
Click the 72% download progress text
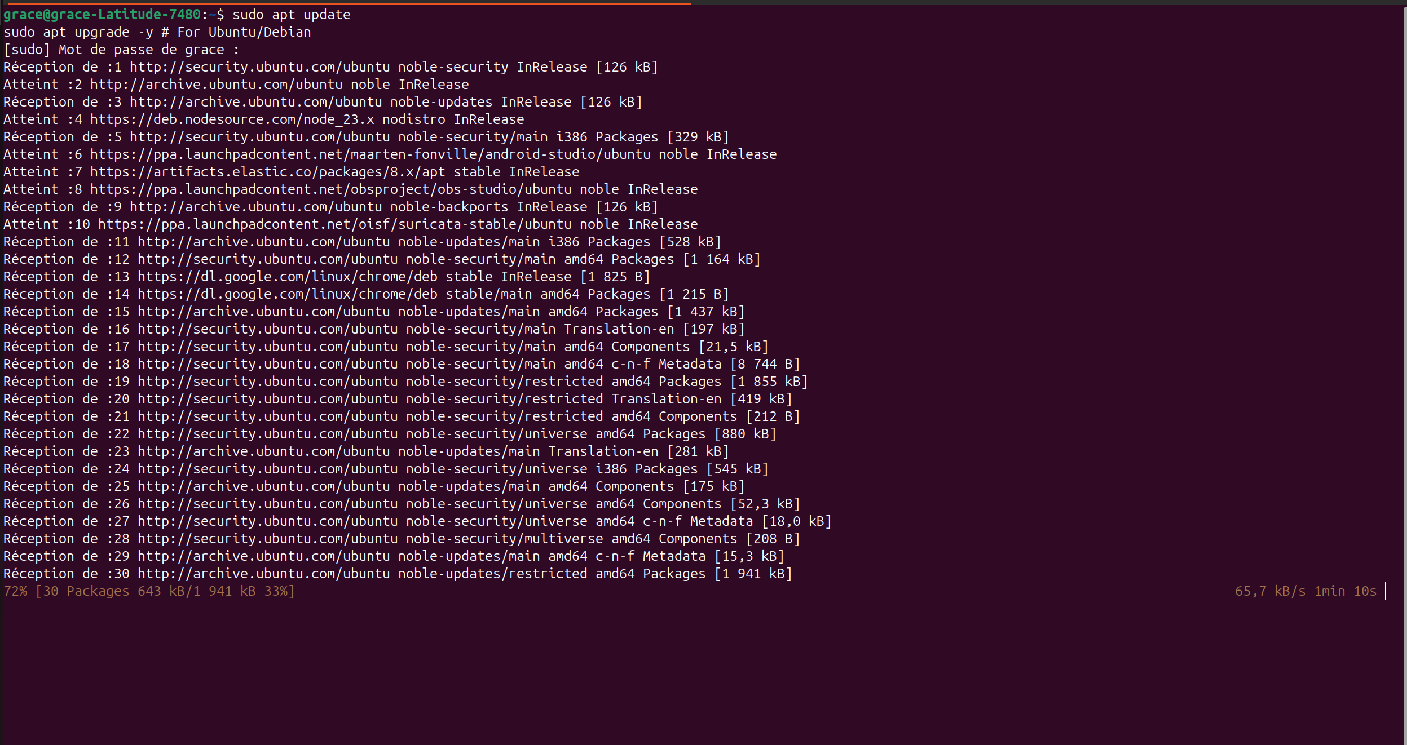[15, 591]
